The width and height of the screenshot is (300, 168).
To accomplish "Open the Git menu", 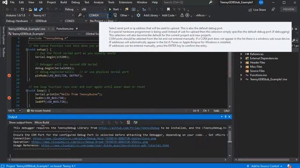I will click(x=41, y=2).
